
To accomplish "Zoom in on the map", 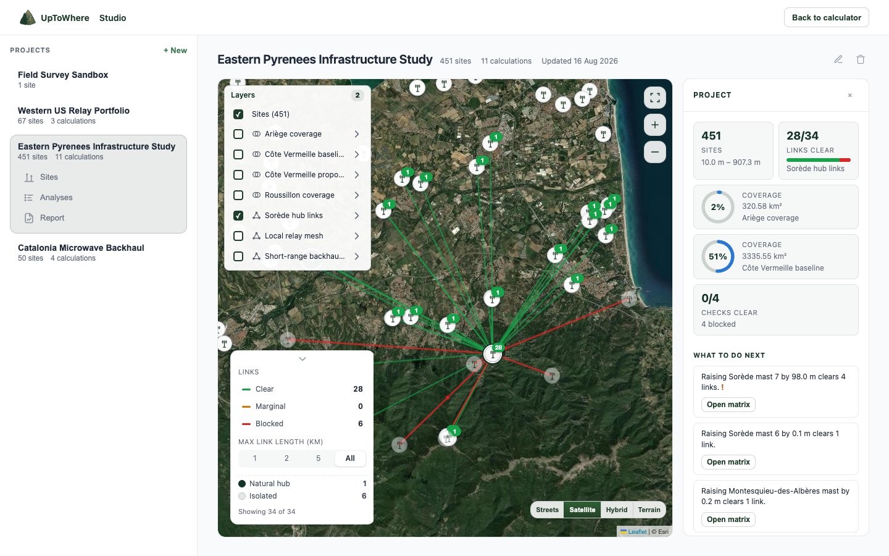I will coord(655,125).
